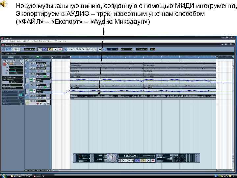Open the snap mode dropdown
This screenshot has height=178, width=237.
(112, 49)
